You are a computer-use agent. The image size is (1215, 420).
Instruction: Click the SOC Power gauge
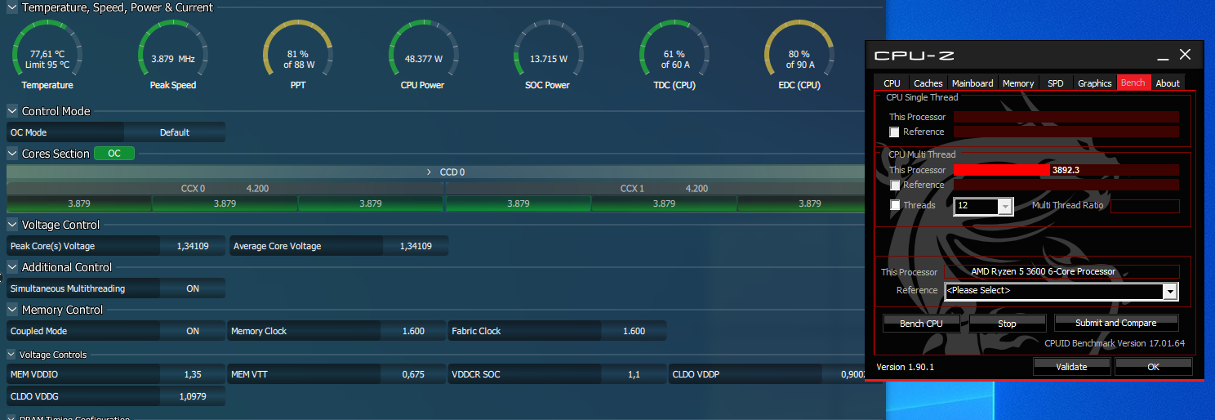tap(549, 55)
